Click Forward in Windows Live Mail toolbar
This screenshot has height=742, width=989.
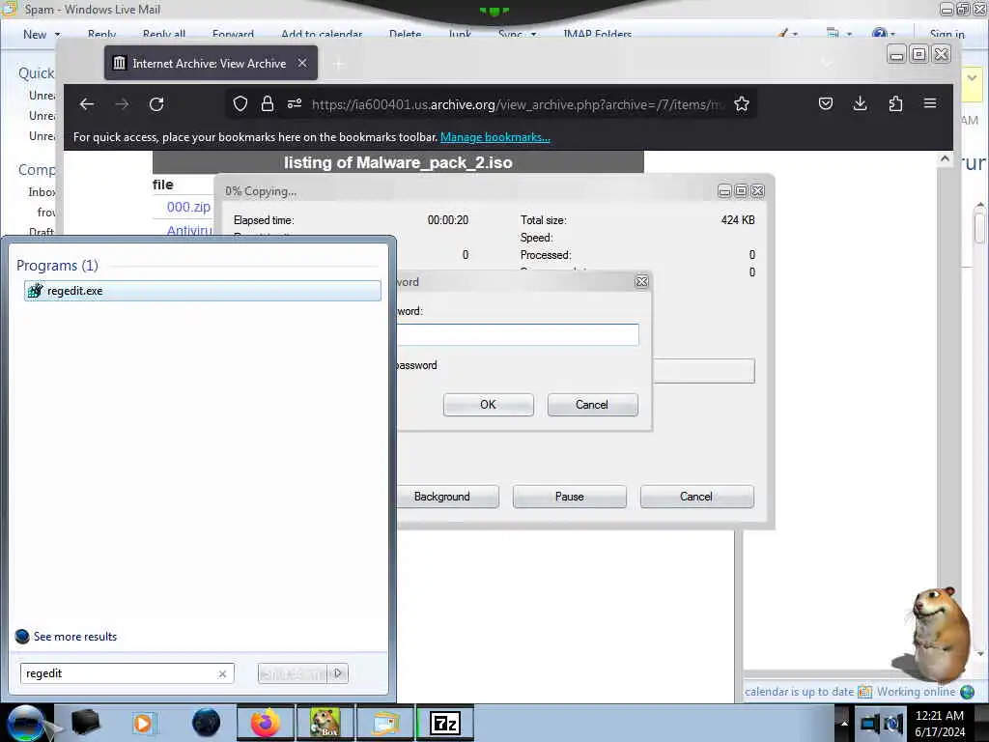[x=233, y=34]
